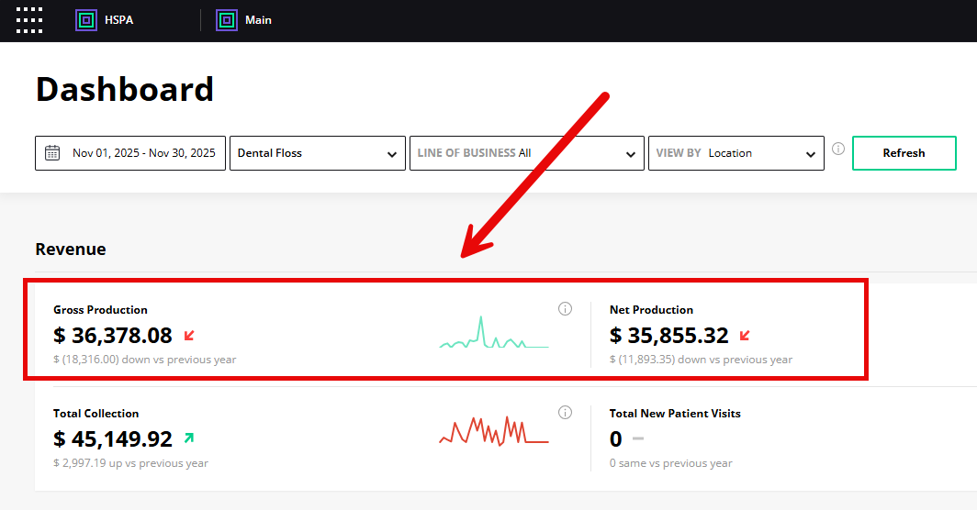Open Gross Production info icon
Viewport: 977px width, 510px height.
coord(566,309)
